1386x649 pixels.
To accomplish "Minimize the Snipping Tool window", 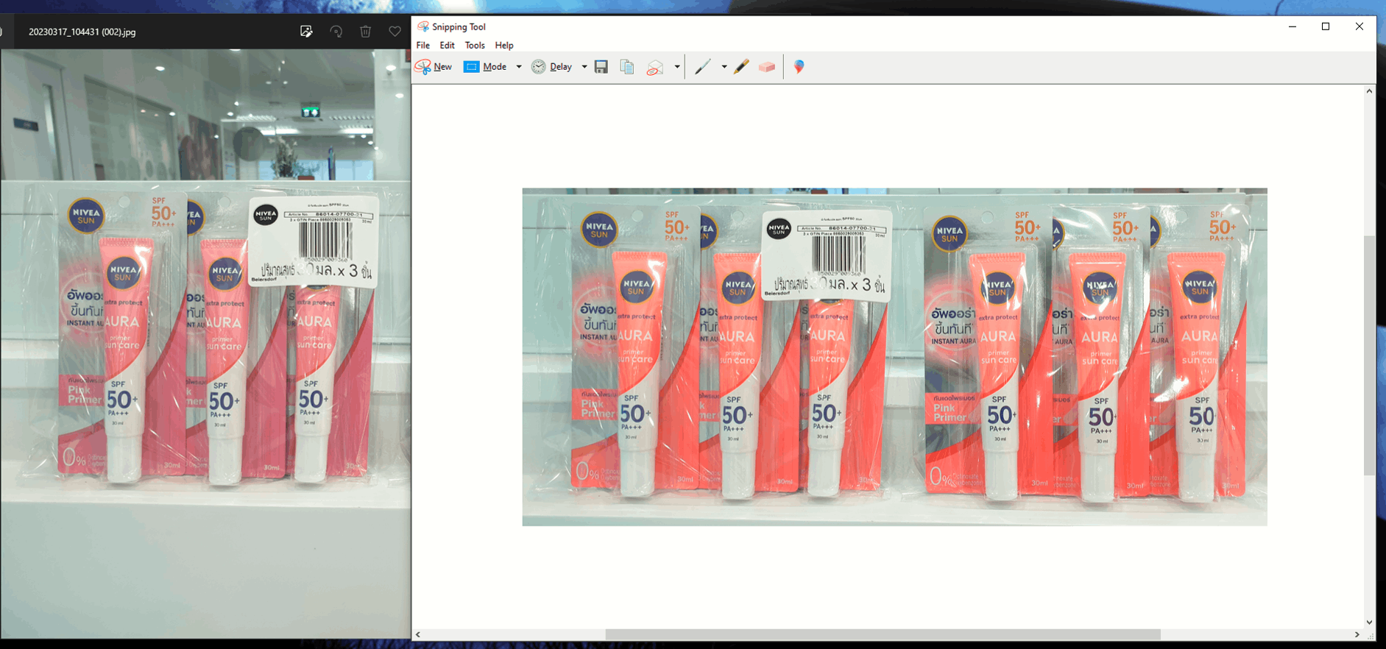I will 1293,26.
